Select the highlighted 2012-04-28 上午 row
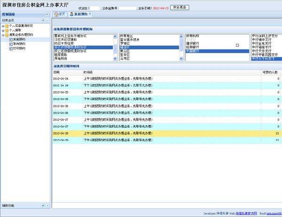This screenshot has height=217, width=282. (167, 133)
